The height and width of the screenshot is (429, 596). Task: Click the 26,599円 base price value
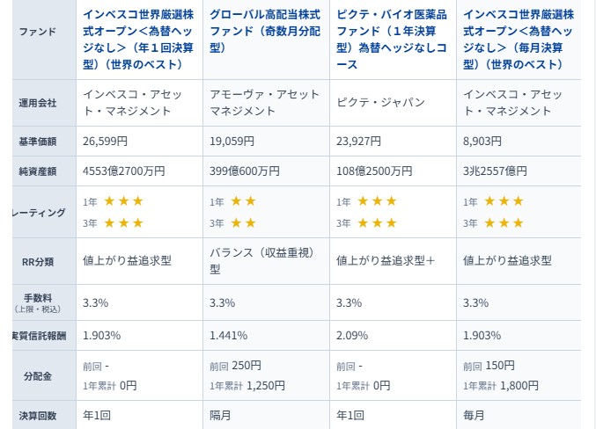106,141
